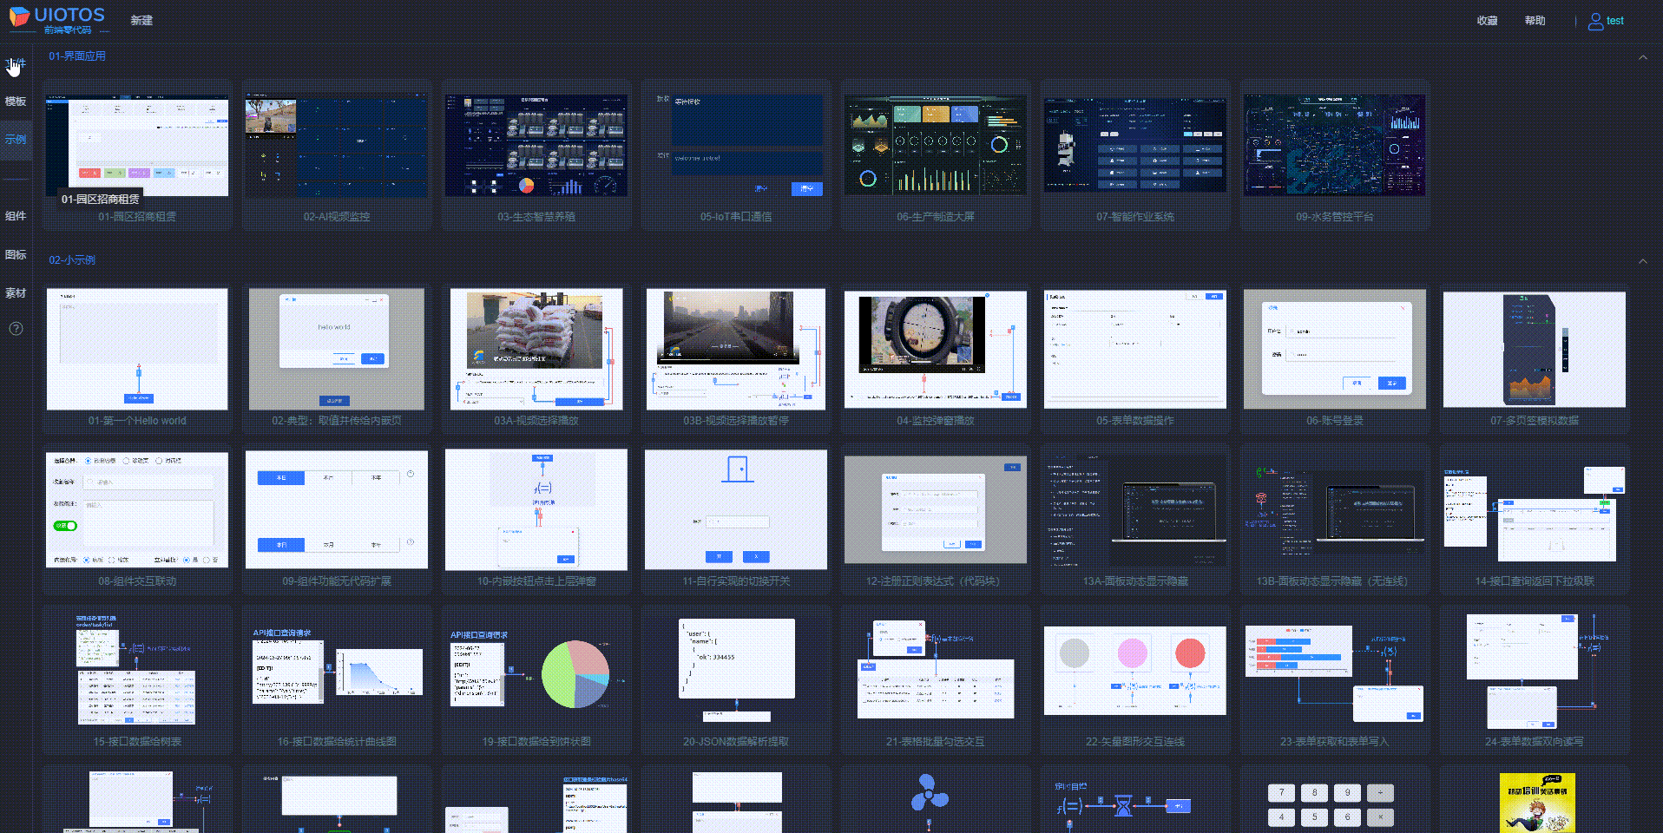Open the 新建 menu
1663x833 pixels.
coord(141,20)
